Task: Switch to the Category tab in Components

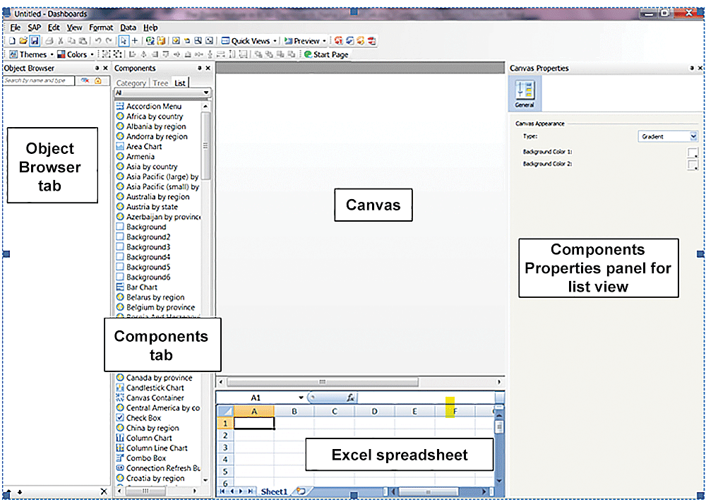Action: [131, 83]
